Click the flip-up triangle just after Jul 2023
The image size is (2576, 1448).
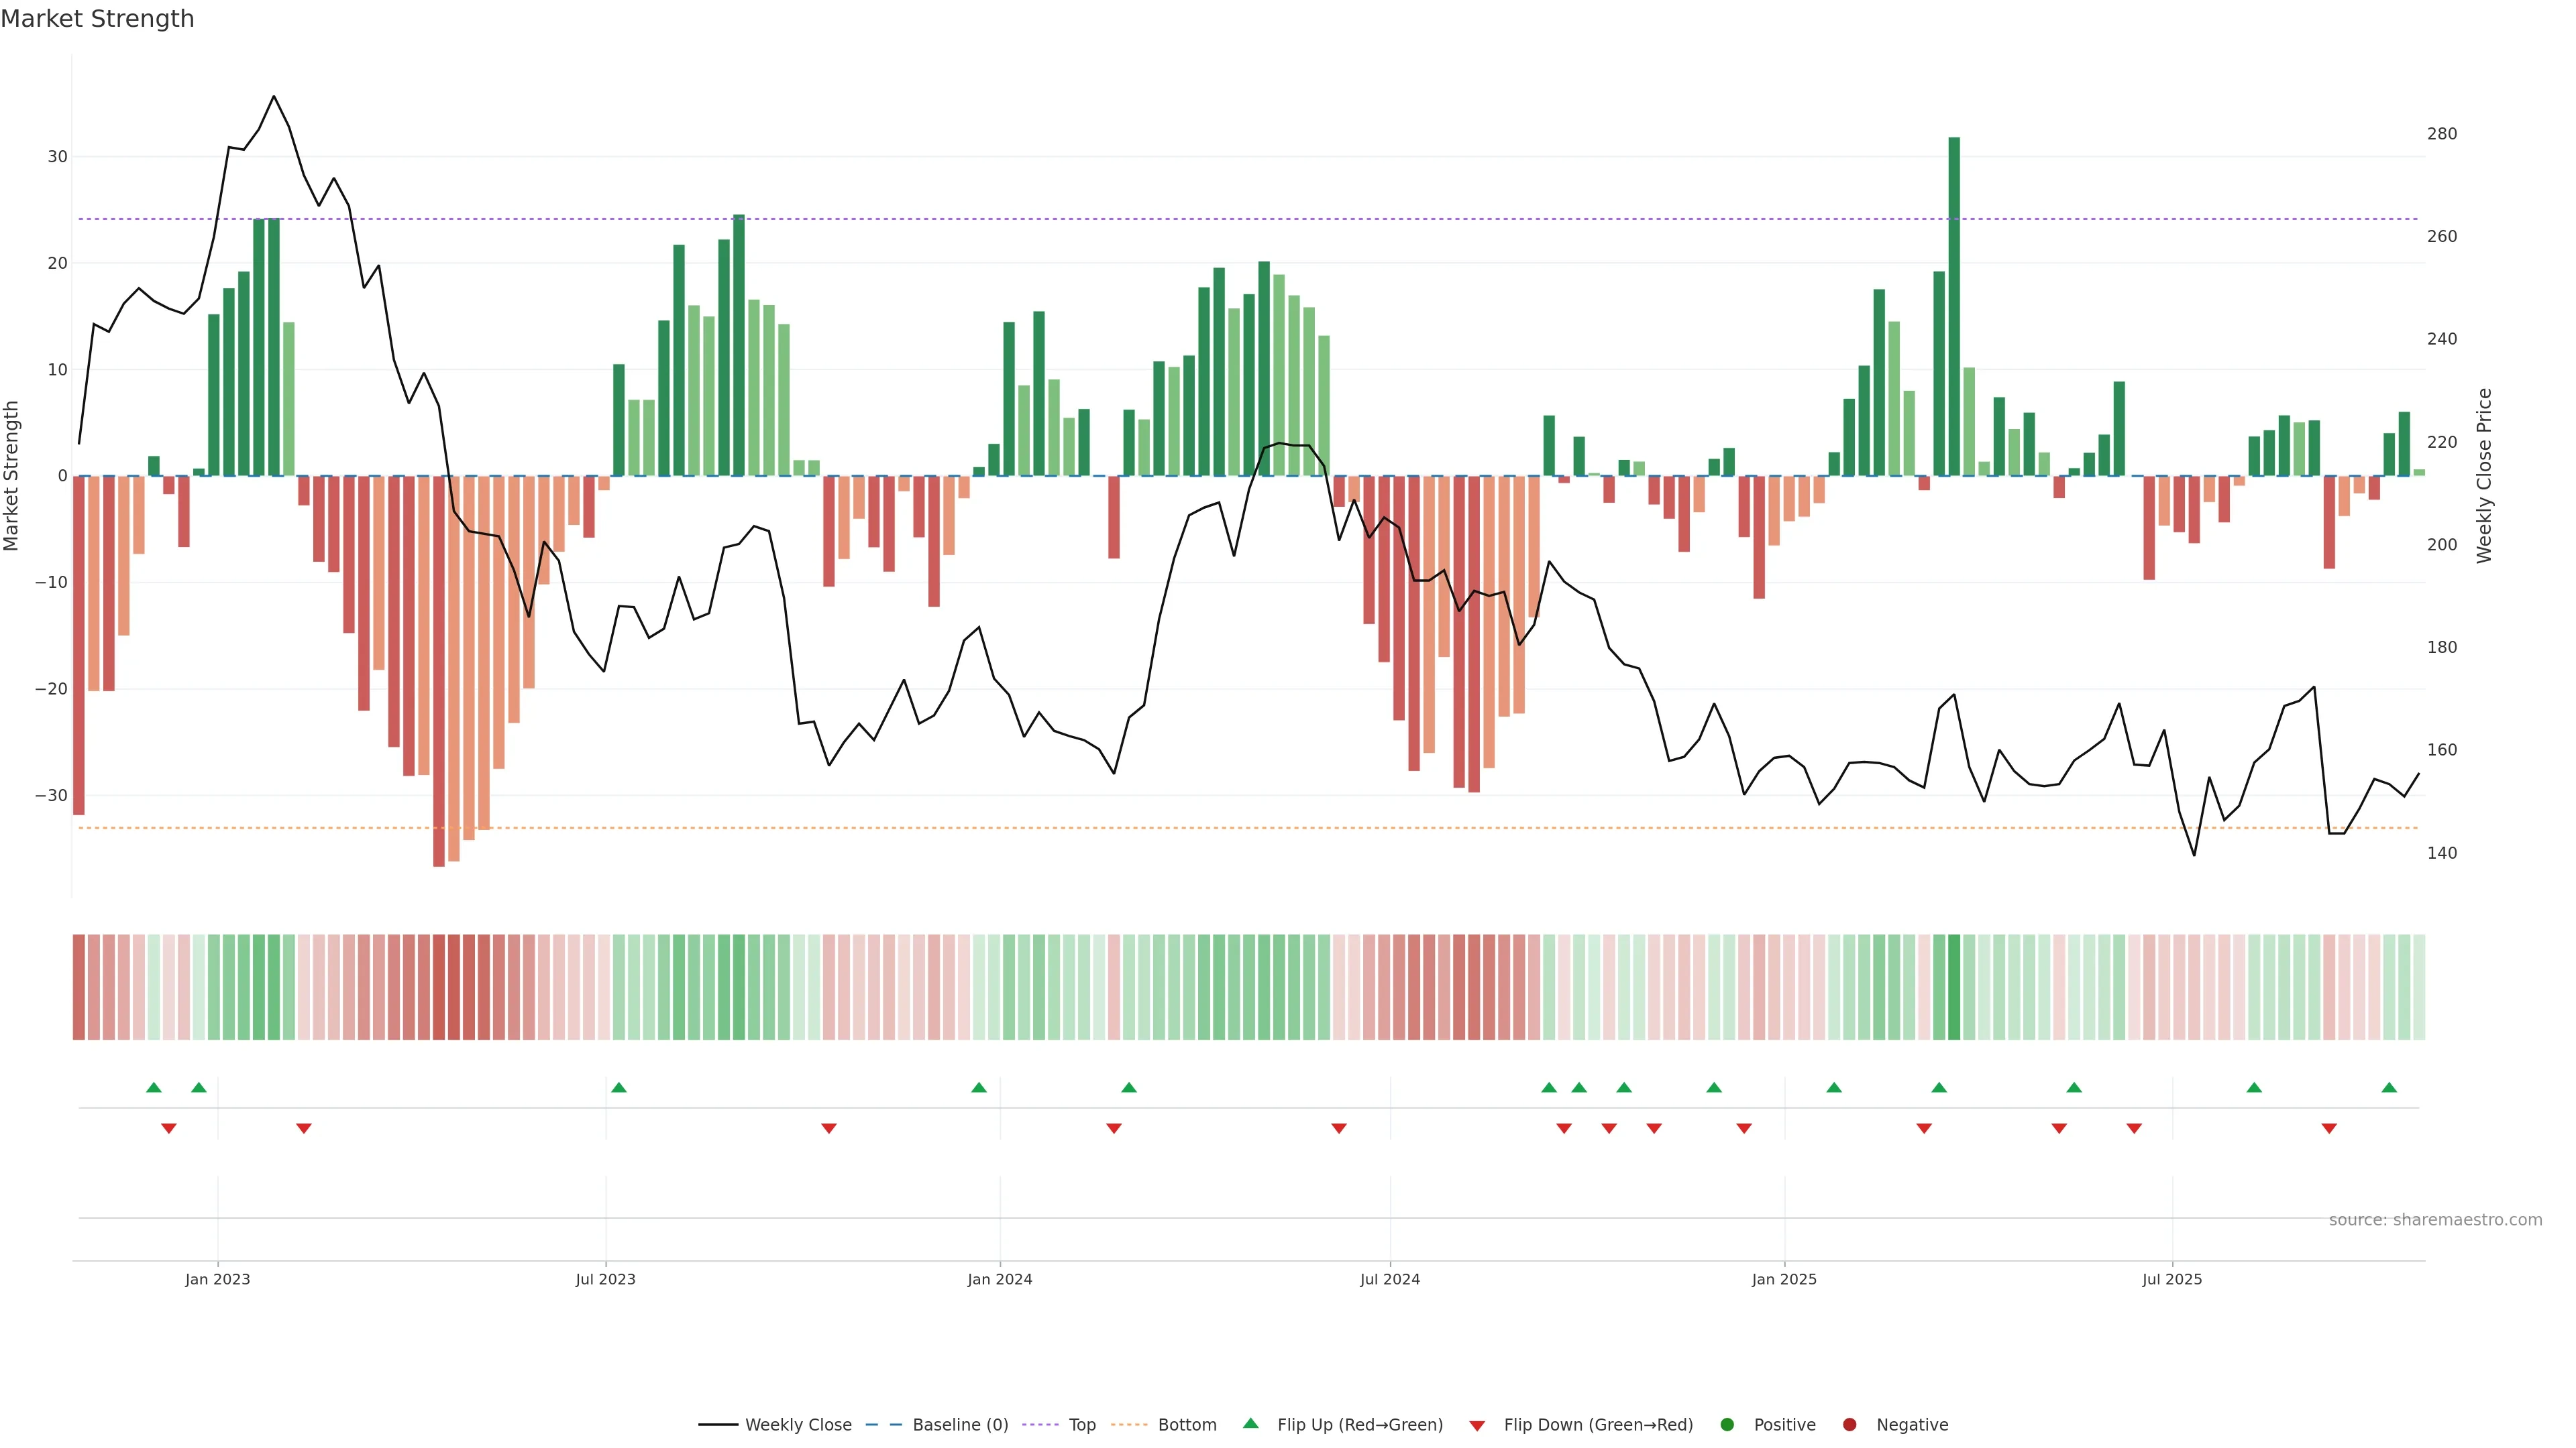[619, 1087]
